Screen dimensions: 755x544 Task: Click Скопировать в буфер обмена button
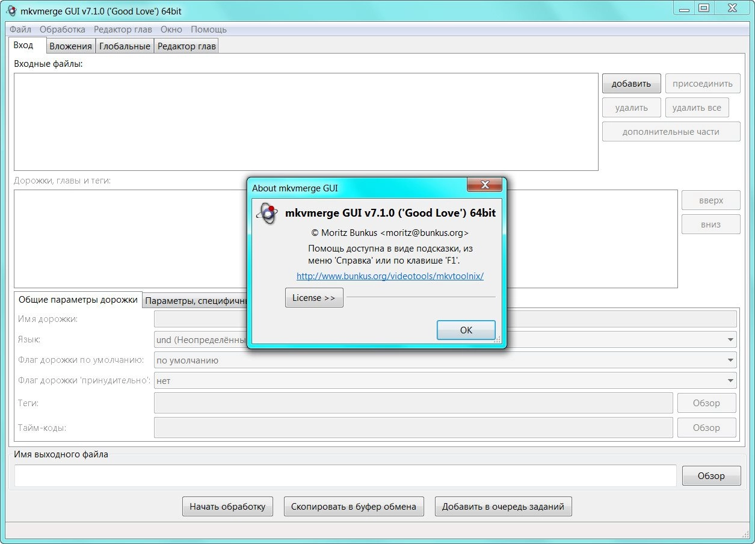[x=354, y=507]
